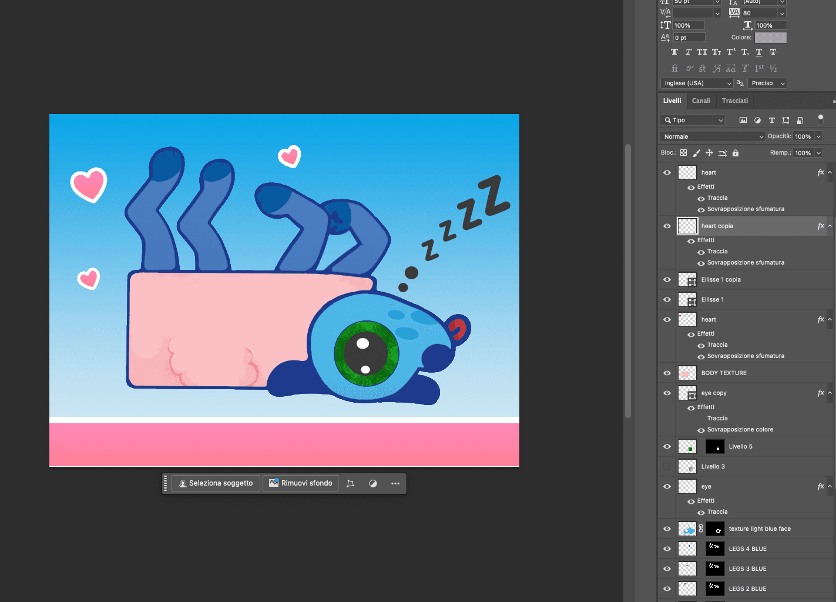Open the Normale blend mode dropdown

tap(713, 136)
